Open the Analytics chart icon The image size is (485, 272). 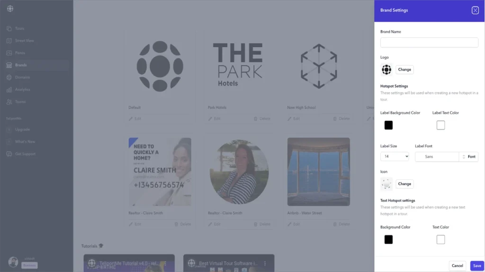[9, 90]
